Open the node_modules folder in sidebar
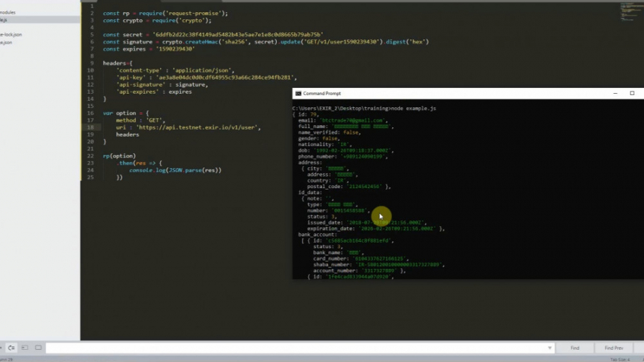This screenshot has width=644, height=362. coord(7,12)
